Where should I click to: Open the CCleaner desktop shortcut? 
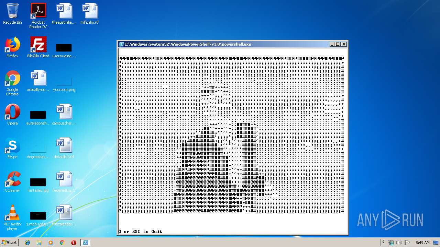tap(12, 182)
